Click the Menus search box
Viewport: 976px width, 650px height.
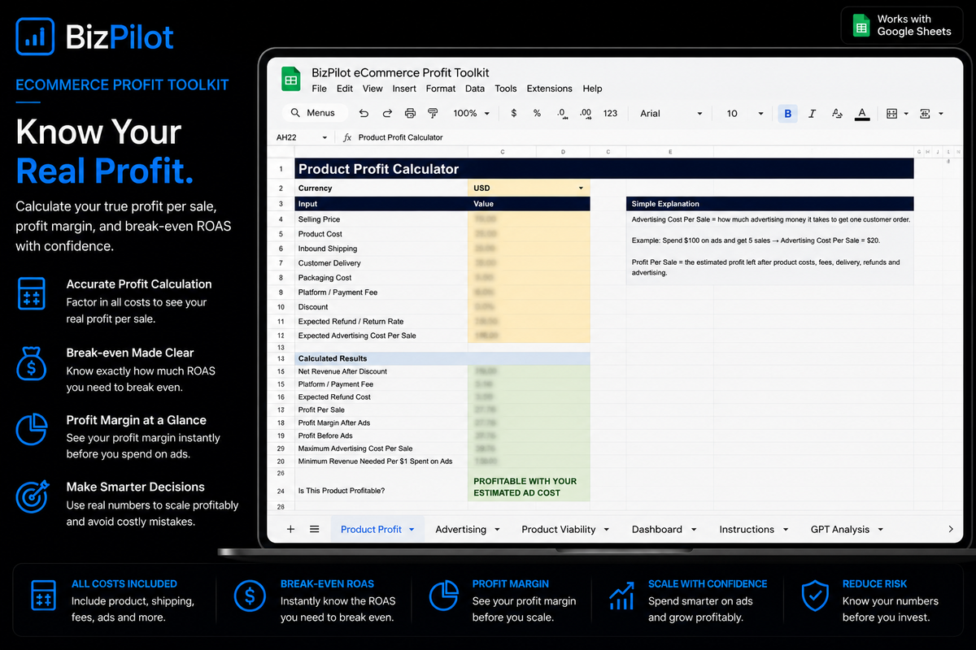(313, 114)
